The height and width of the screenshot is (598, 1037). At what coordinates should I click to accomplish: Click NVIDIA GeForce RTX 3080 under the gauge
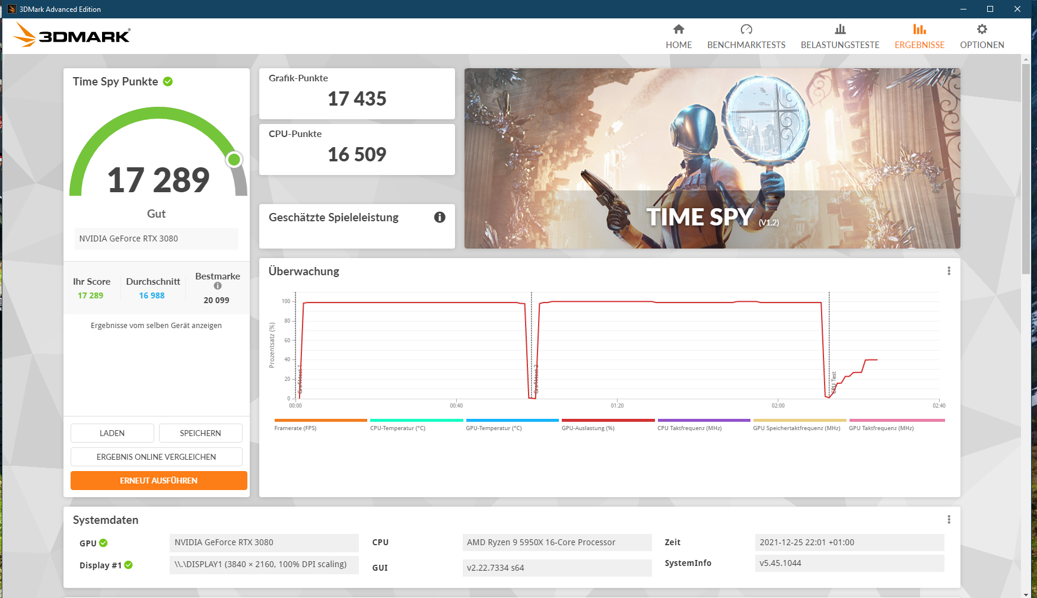pyautogui.click(x=157, y=238)
